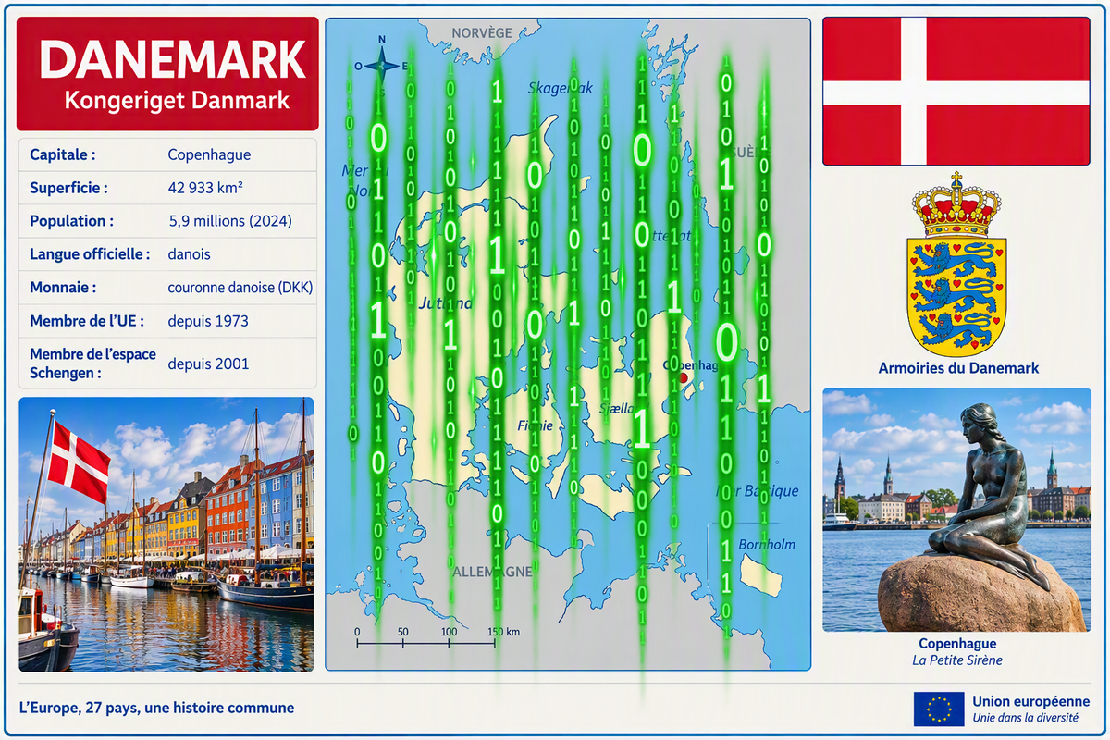This screenshot has width=1110, height=740.
Task: Open the Nyhavn harbour photo
Action: [166, 534]
